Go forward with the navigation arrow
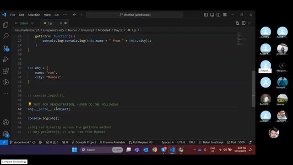Viewport: 293px width, 165px height. [x=81, y=15]
